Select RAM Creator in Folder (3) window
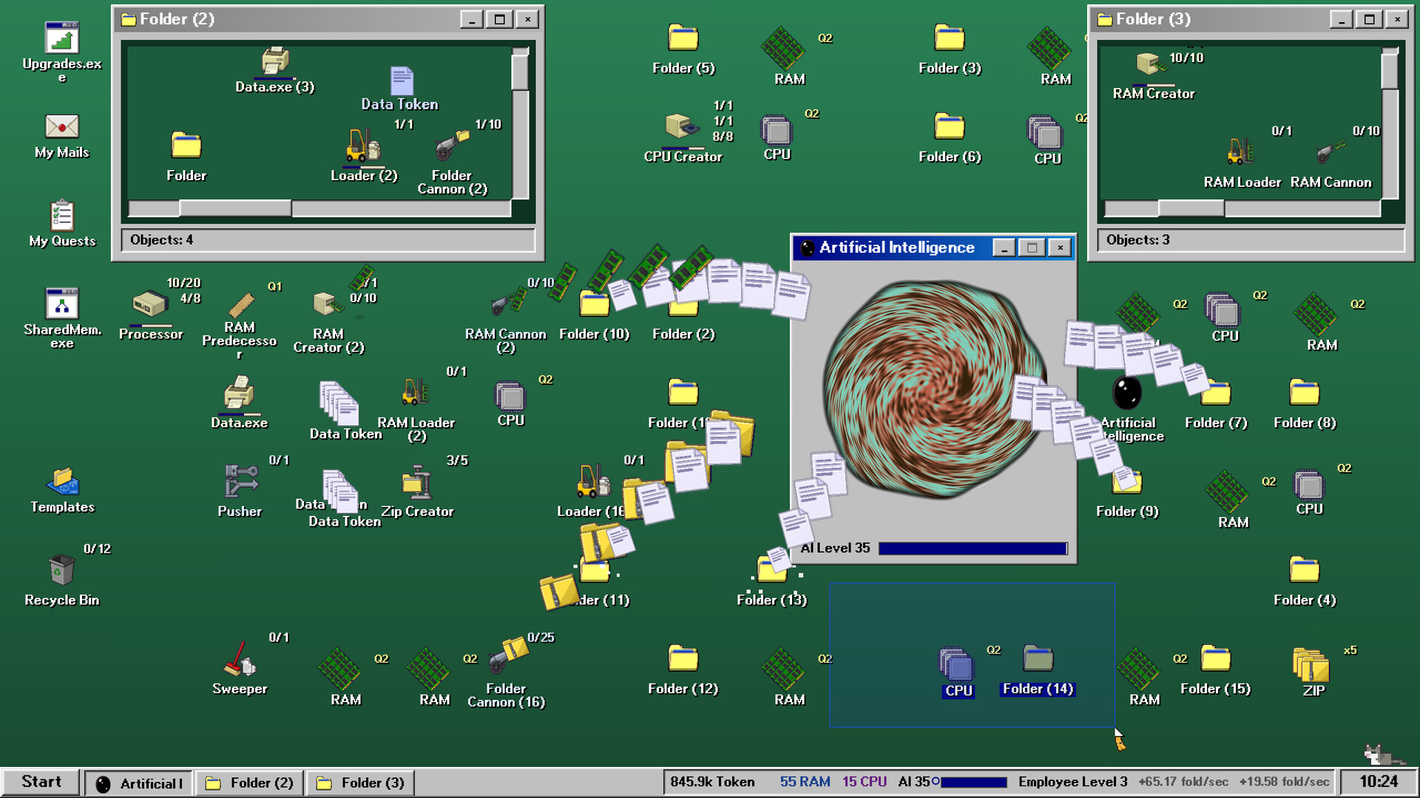 pyautogui.click(x=1151, y=64)
